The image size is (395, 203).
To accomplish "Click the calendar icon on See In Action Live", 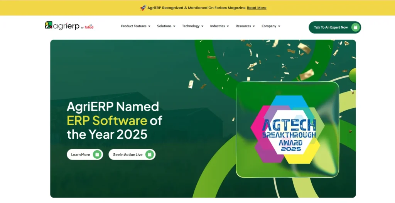I will point(150,154).
